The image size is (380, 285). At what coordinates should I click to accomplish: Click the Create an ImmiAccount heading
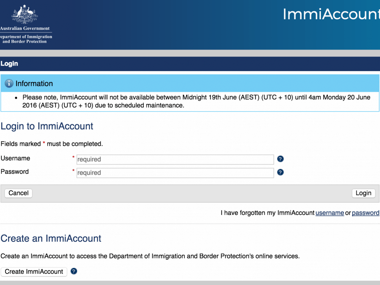pyautogui.click(x=51, y=238)
